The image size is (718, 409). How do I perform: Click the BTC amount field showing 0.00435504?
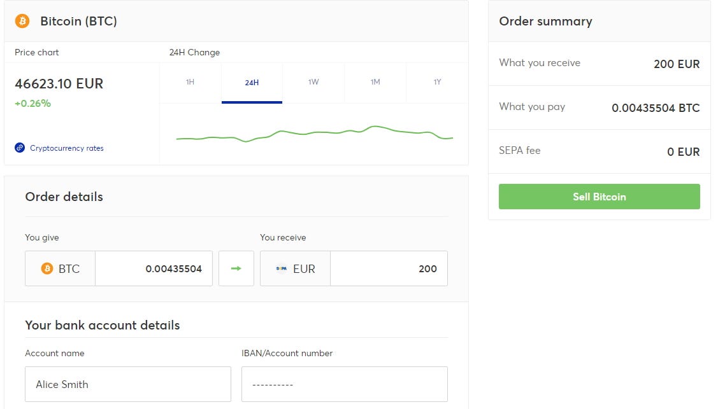154,268
